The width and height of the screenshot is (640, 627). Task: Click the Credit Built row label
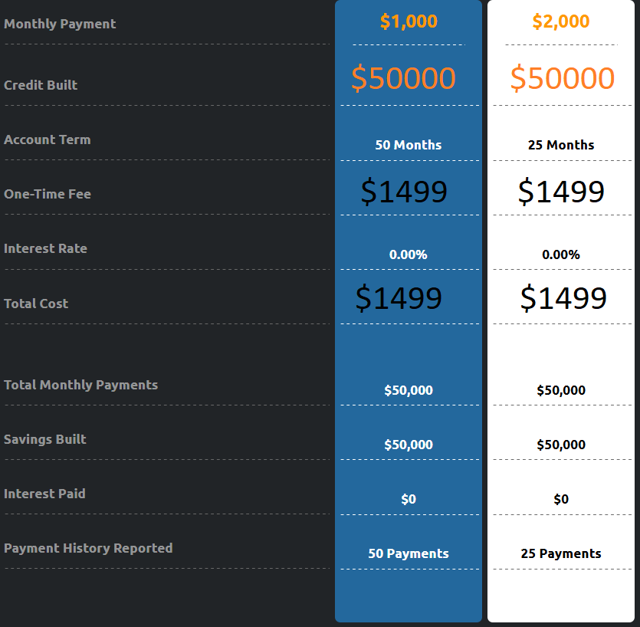click(x=41, y=85)
